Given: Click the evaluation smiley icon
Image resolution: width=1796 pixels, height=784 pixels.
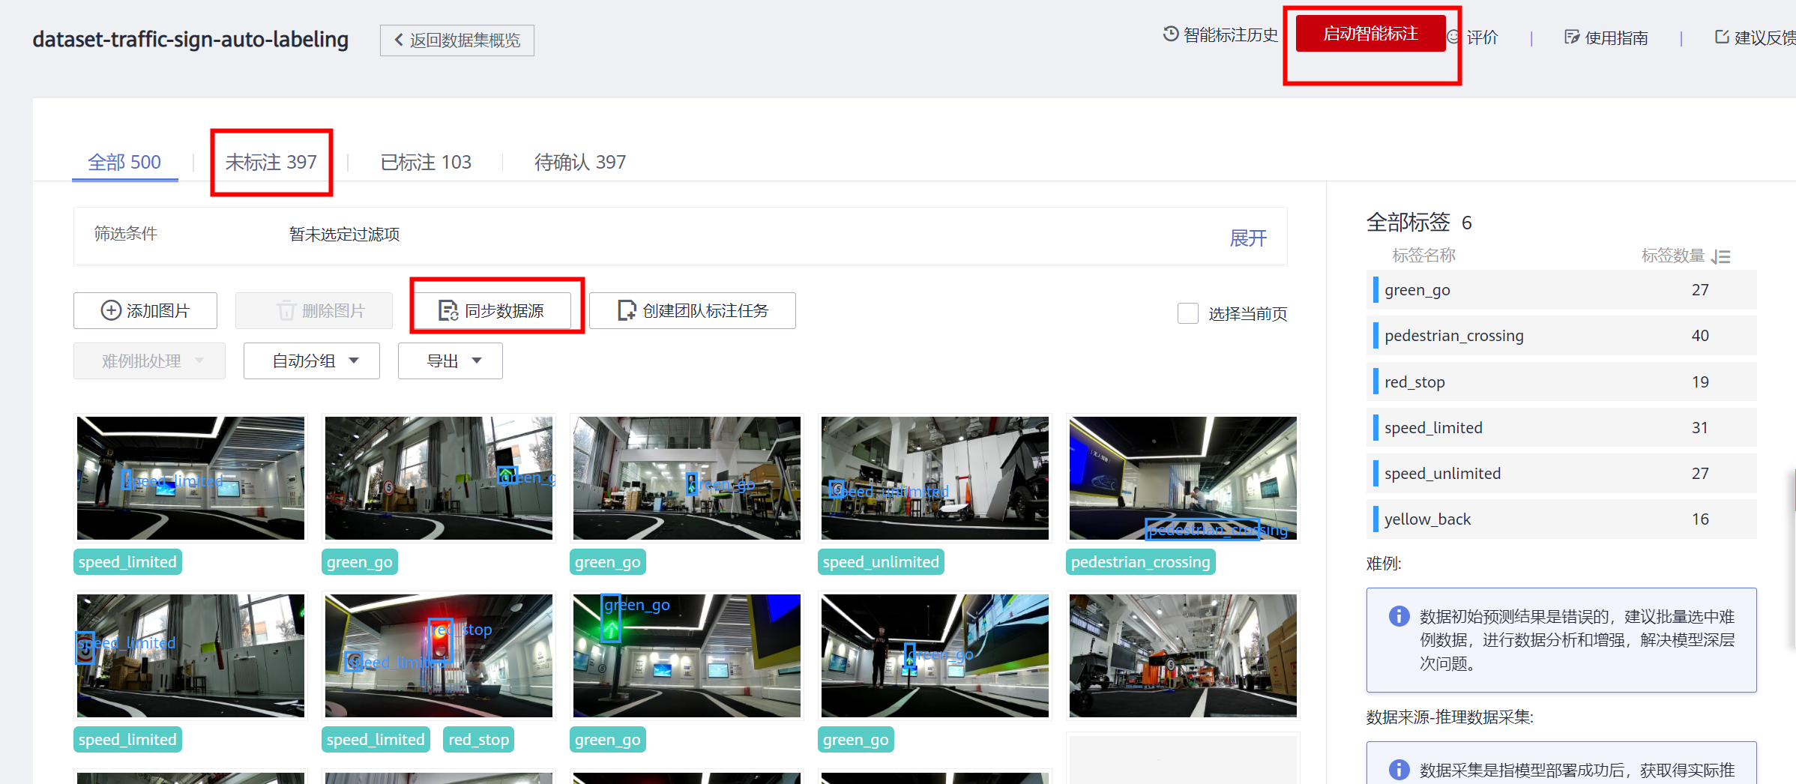Looking at the screenshot, I should coord(1453,37).
